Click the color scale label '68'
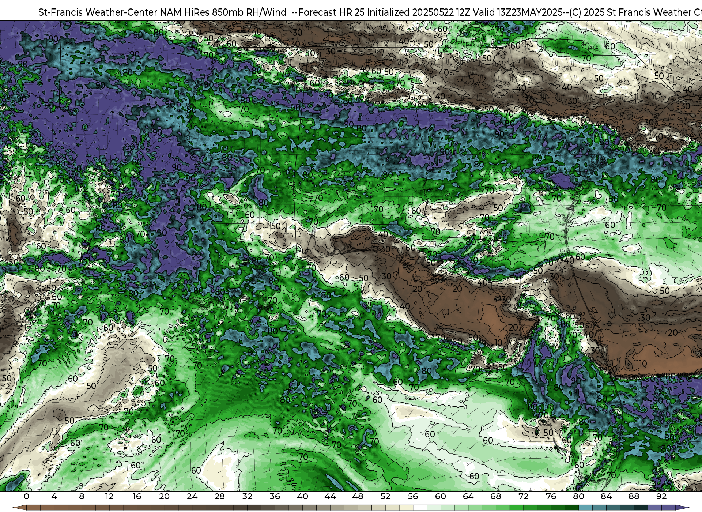This screenshot has width=702, height=512. pyautogui.click(x=496, y=496)
